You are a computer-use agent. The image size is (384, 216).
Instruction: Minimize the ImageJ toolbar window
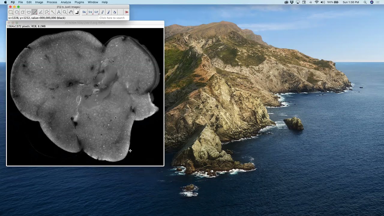coord(14,7)
